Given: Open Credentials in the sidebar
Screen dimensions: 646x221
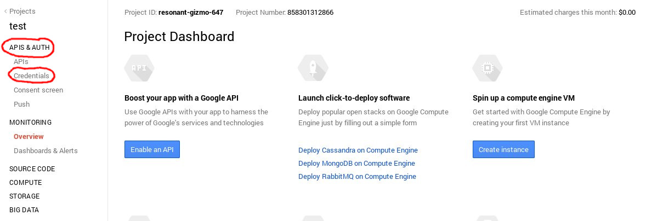Looking at the screenshot, I should [x=31, y=75].
